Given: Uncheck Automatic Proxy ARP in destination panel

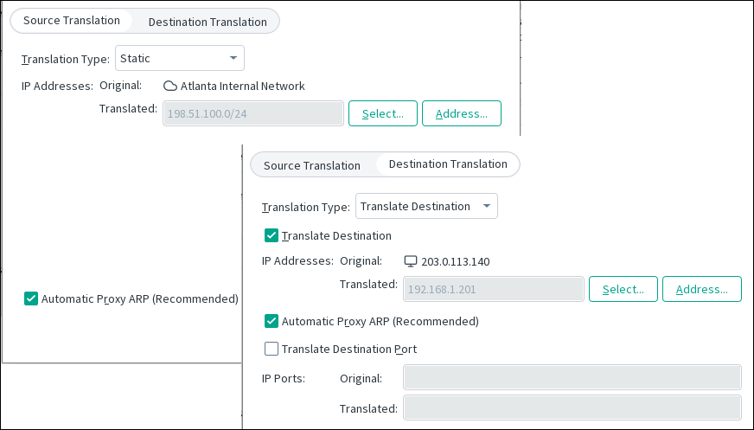Looking at the screenshot, I should click(272, 321).
